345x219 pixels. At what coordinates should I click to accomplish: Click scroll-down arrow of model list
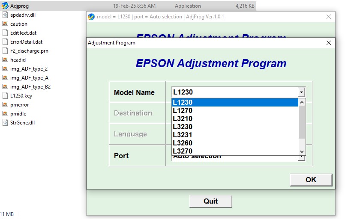click(x=302, y=152)
